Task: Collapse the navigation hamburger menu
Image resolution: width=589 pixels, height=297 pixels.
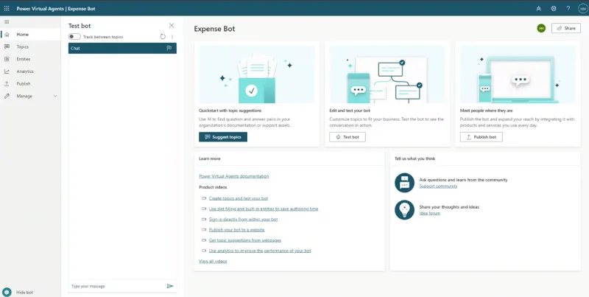Action: pos(7,22)
